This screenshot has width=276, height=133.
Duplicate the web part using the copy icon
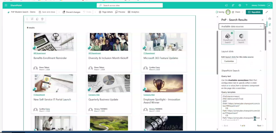(x=37, y=19)
